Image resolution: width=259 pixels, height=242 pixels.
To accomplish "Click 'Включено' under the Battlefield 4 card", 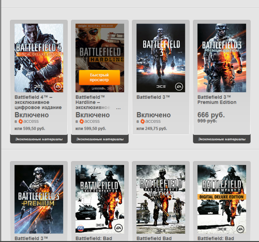I will tap(32, 115).
